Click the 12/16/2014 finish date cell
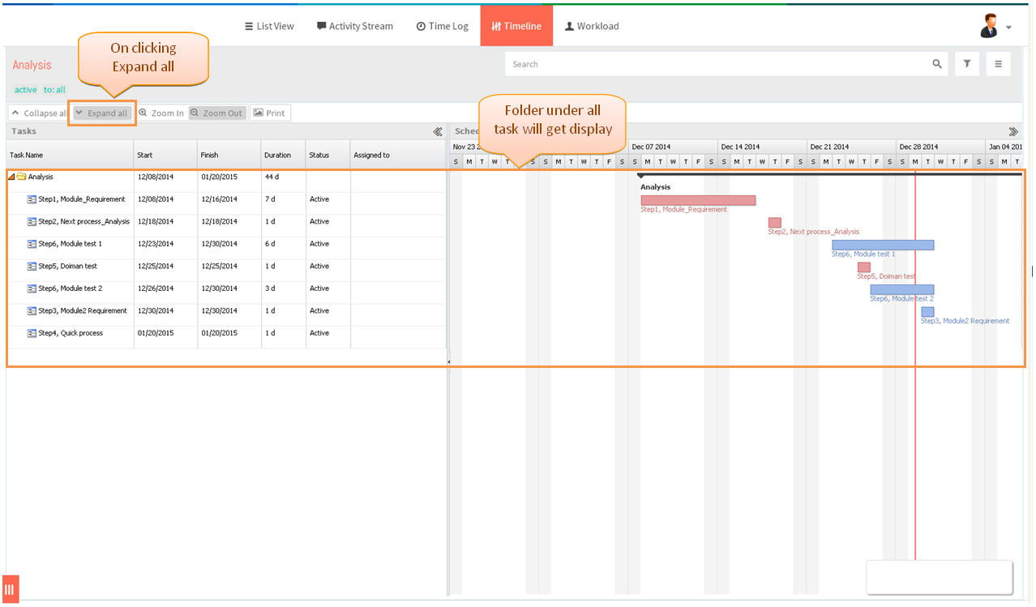Viewport: 1036px width, 607px height. click(219, 199)
